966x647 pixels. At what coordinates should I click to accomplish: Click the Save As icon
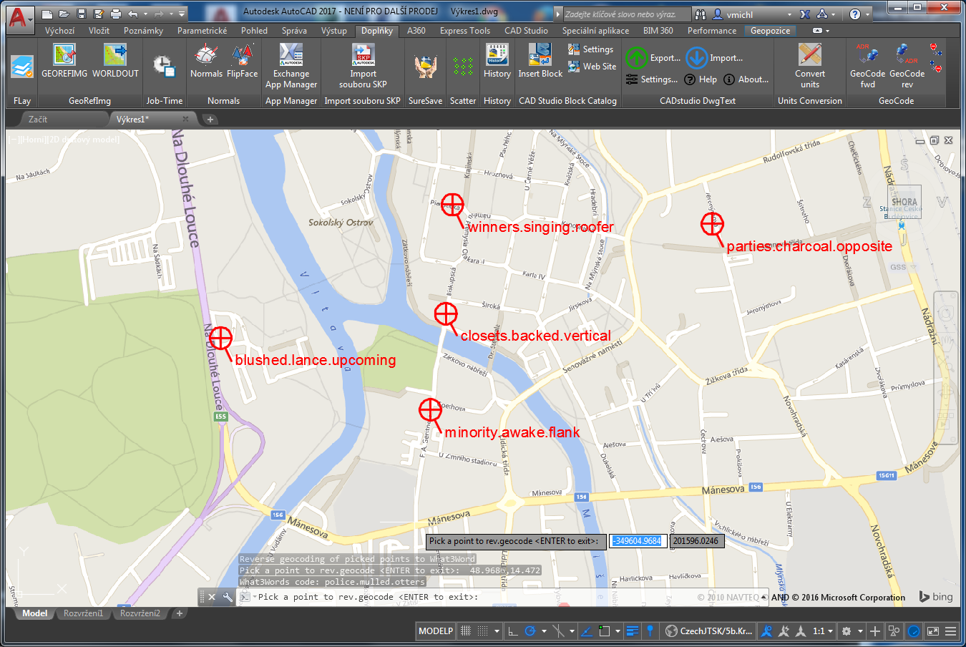click(x=99, y=14)
